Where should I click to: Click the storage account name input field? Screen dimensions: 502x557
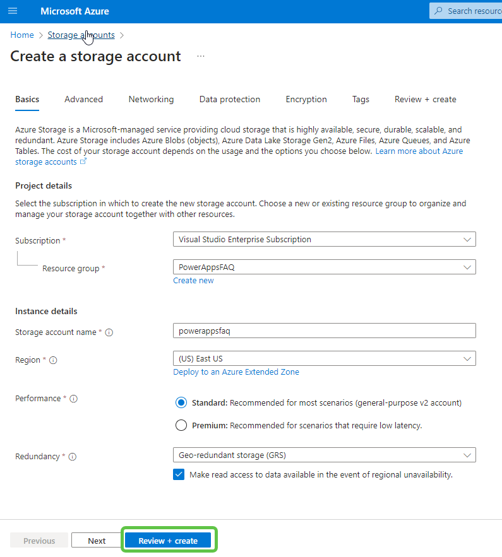coord(324,331)
